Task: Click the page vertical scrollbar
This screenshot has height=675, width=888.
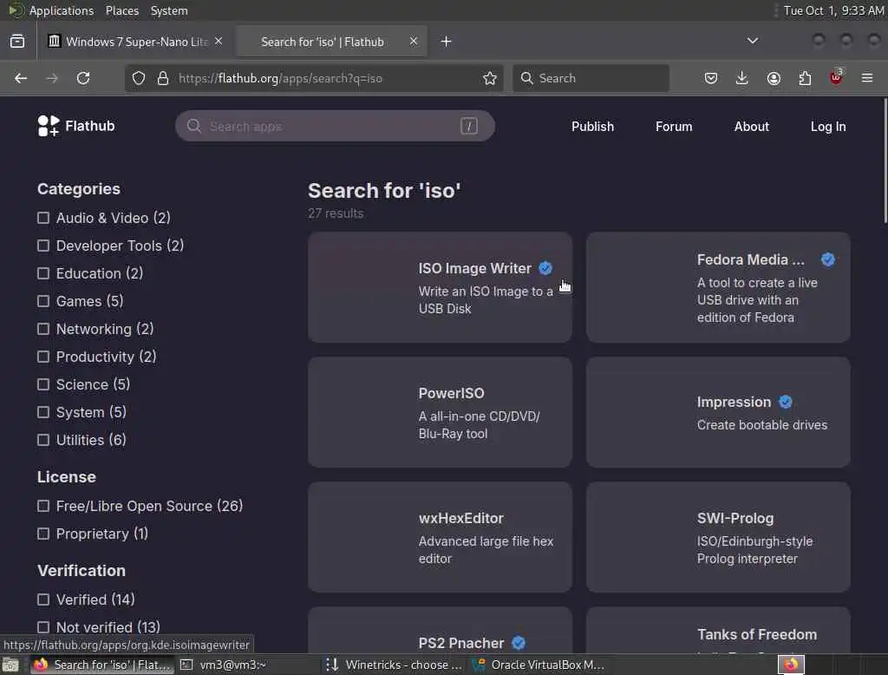Action: click(885, 161)
